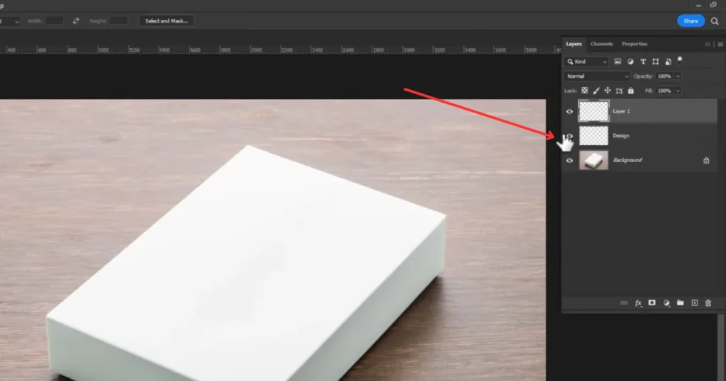Click the link layers icon
Viewport: 726px width, 381px height.
click(x=624, y=303)
